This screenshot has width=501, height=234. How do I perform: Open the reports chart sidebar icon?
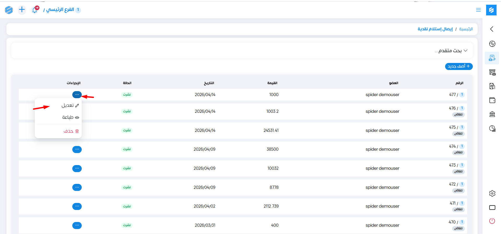[492, 128]
